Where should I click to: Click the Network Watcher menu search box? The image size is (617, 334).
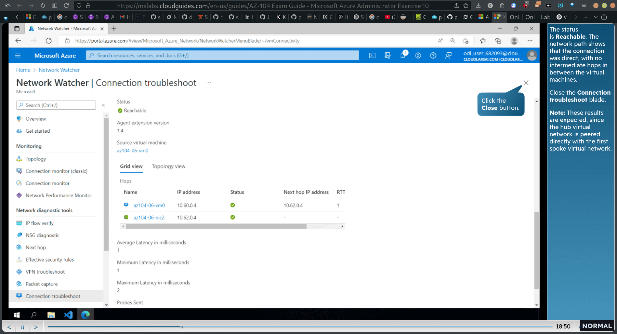pyautogui.click(x=56, y=105)
